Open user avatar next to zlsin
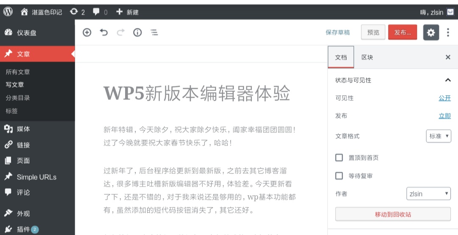This screenshot has width=458, height=235. 450,12
